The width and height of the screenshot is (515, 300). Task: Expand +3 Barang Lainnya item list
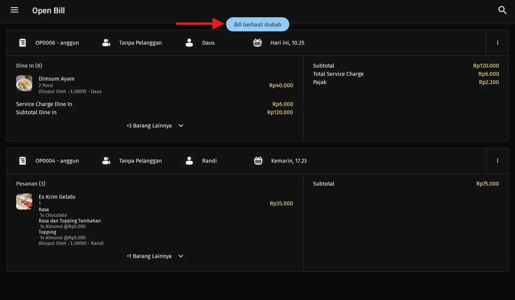click(x=149, y=126)
